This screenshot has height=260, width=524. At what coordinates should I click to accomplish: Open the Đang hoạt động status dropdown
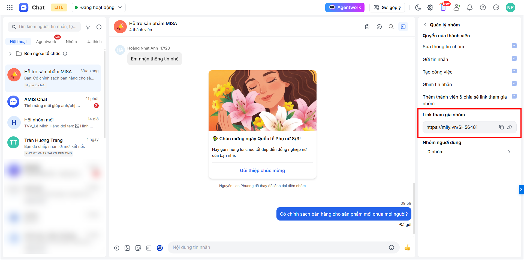point(98,8)
